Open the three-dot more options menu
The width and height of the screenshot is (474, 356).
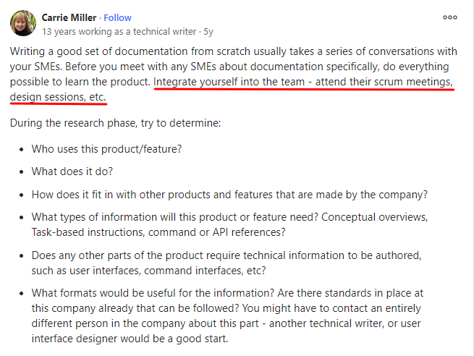pos(450,17)
